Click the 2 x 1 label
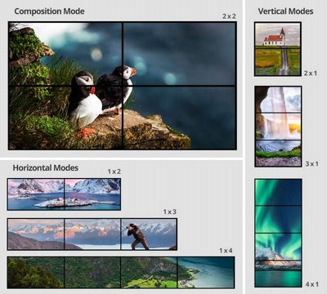Image resolution: width=327 pixels, height=294 pixels. (311, 73)
